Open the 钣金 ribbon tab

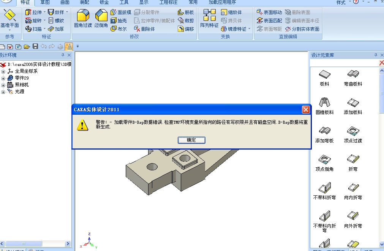coord(104,2)
